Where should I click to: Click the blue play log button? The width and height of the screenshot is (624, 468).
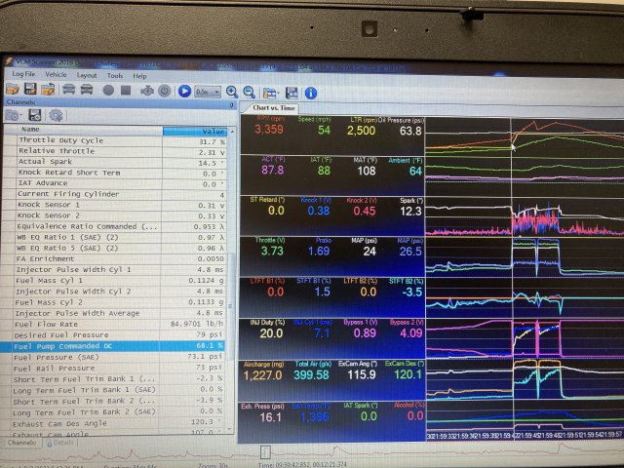(184, 91)
